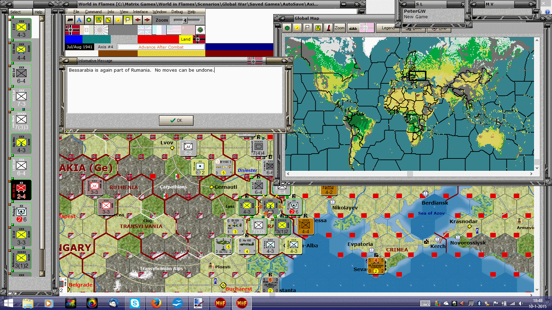Screen dimensions: 552x310
Task: Click the orange unit stack at Sevastopol
Action: point(376,266)
